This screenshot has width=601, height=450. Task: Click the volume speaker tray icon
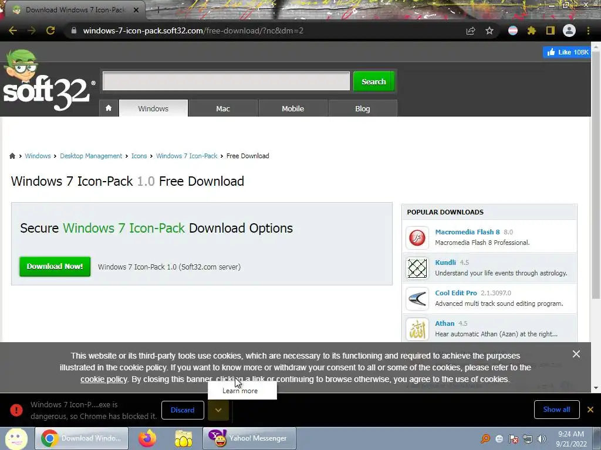point(541,439)
